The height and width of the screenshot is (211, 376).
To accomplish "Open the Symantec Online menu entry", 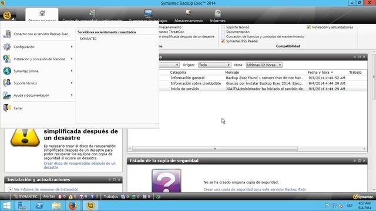I will click(x=38, y=71).
